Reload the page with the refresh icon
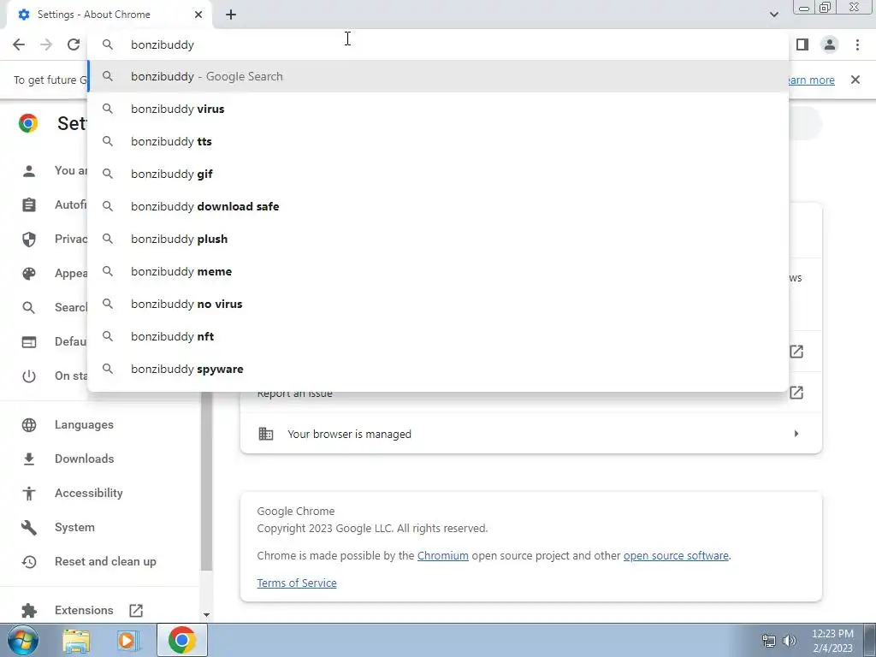 pos(74,44)
